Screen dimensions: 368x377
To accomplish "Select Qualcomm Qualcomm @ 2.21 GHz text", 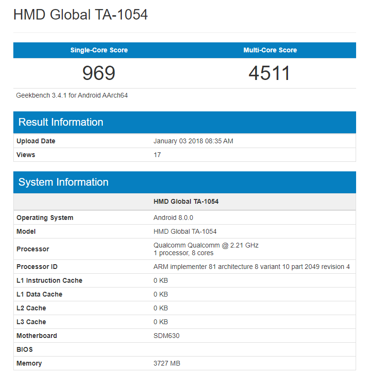I will tap(206, 245).
